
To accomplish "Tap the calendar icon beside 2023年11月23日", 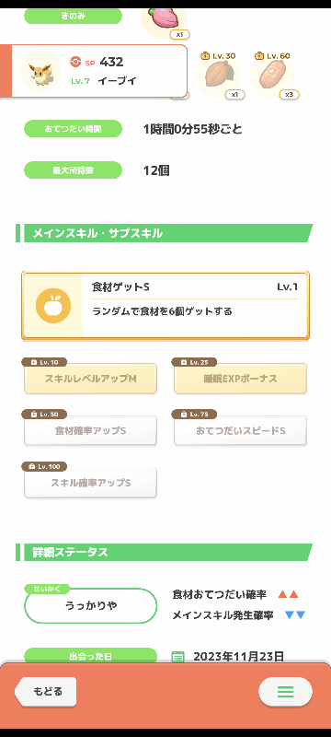I will point(177,656).
